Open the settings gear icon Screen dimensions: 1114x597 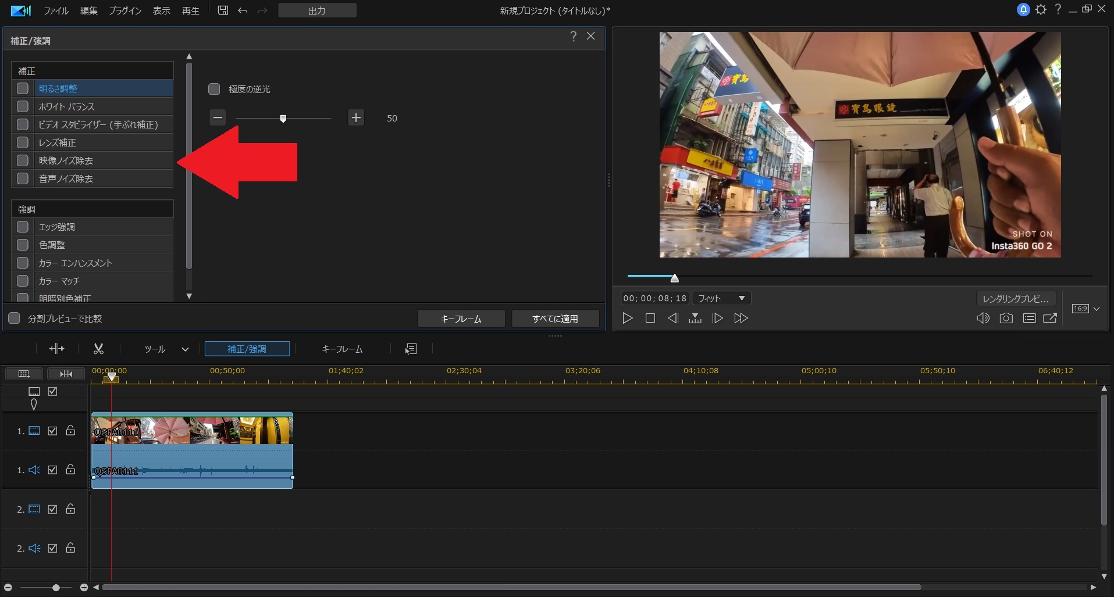1041,10
